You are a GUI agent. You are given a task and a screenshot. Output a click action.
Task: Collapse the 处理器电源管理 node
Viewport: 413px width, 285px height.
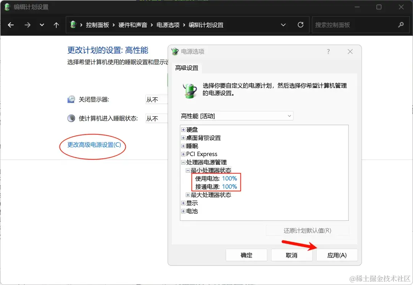183,162
